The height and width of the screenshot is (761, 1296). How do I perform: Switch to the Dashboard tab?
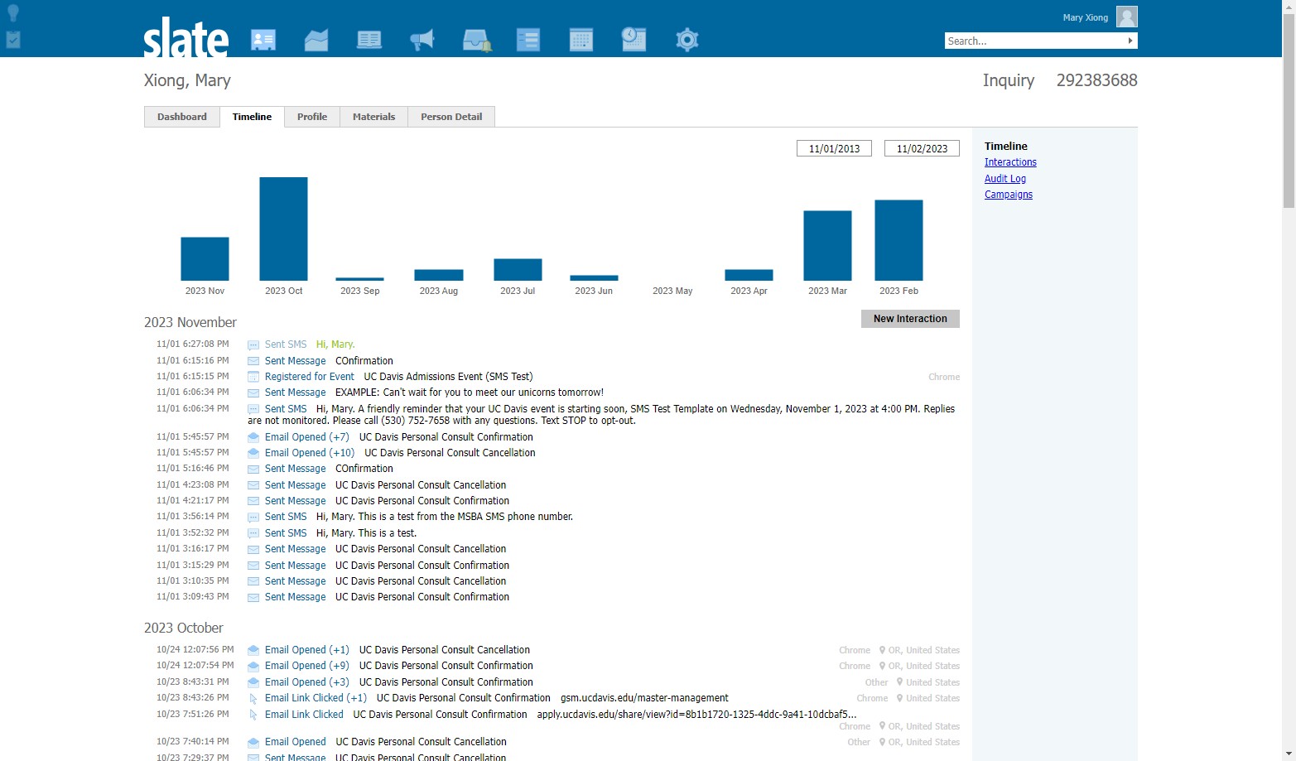(x=182, y=117)
